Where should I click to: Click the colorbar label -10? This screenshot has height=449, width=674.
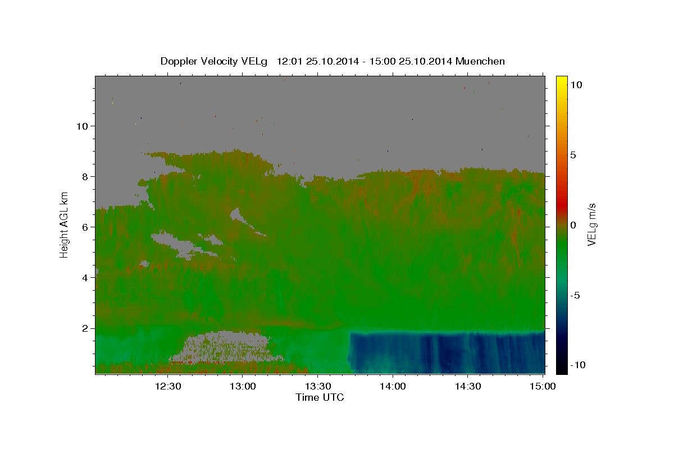(x=578, y=365)
